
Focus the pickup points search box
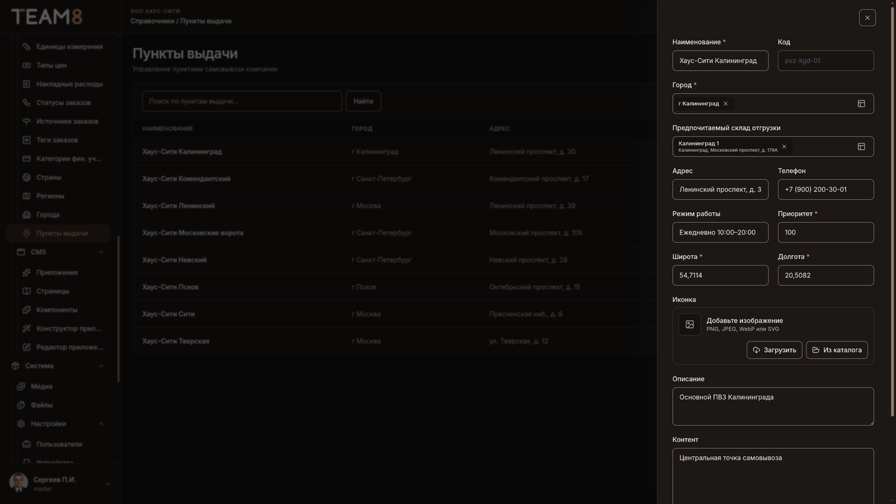[242, 101]
